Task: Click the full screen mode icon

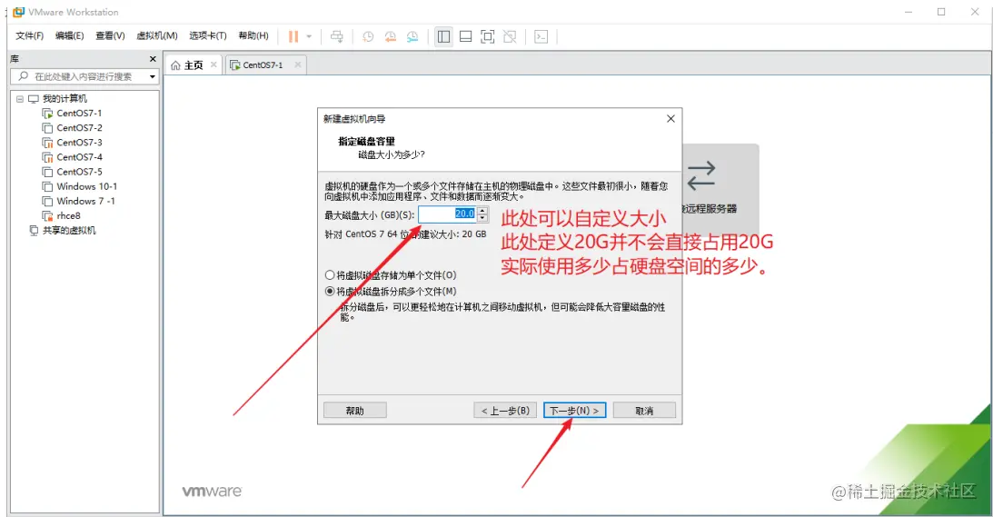Action: (x=488, y=36)
